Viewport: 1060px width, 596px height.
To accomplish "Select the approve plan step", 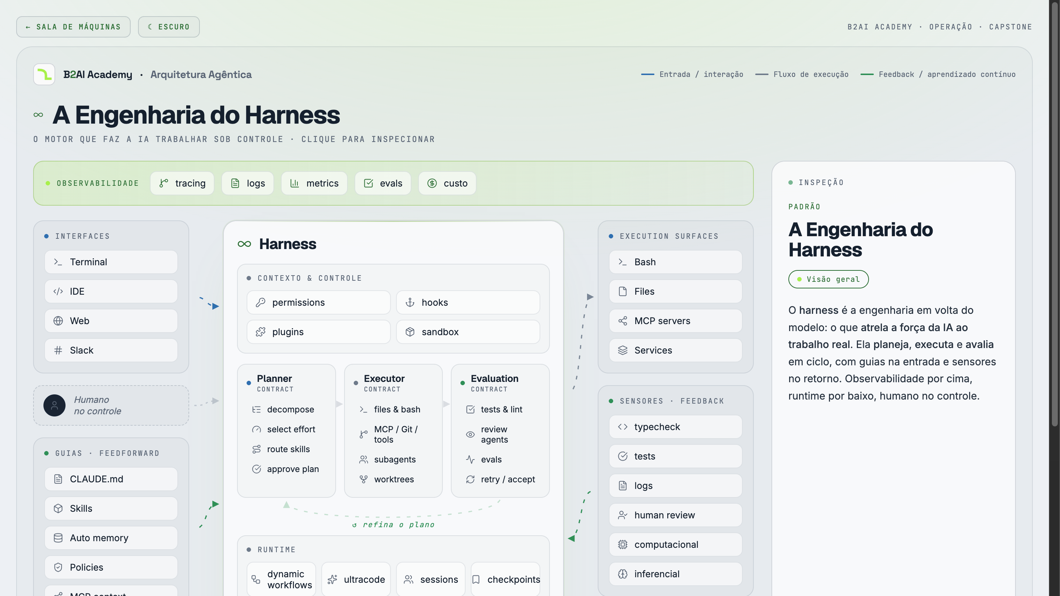I will point(286,469).
